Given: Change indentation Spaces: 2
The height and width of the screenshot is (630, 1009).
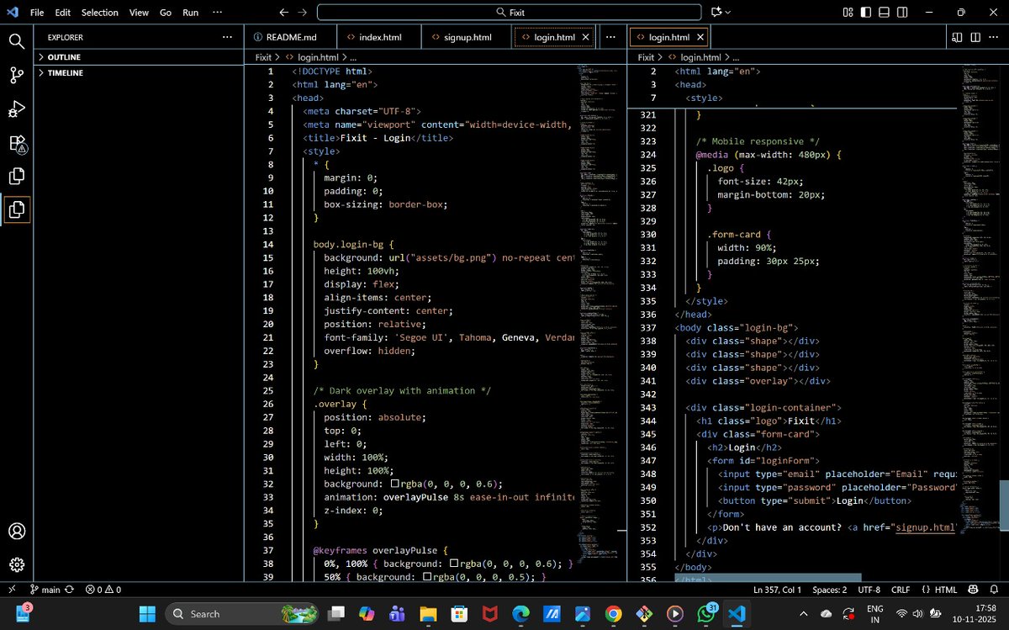Looking at the screenshot, I should pos(829,590).
